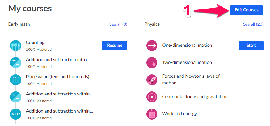Screen dimensions: 270x126
Task: Click the second plus-minus addition icon
Action: click(16, 97)
